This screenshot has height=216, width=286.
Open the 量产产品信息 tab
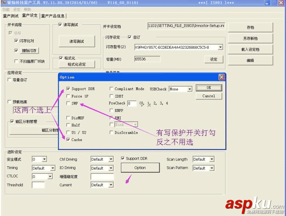click(53, 16)
